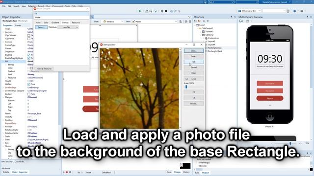Click pin icon of Structure panel
314x176 pixels.
point(231,17)
